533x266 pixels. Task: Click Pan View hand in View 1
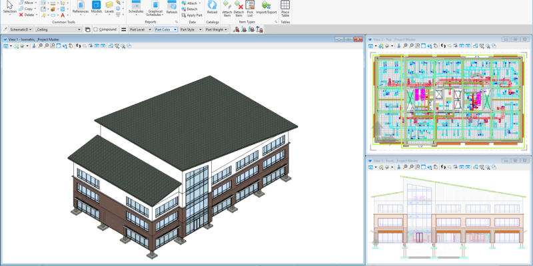[71, 46]
